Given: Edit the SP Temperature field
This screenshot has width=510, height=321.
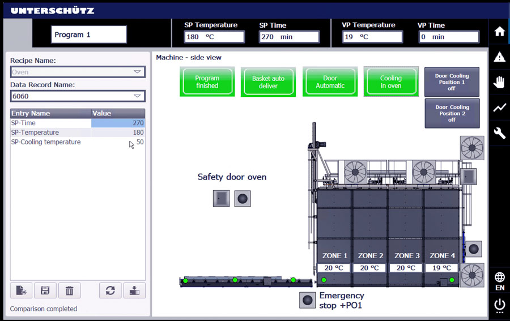Looking at the screenshot, I should pos(214,37).
